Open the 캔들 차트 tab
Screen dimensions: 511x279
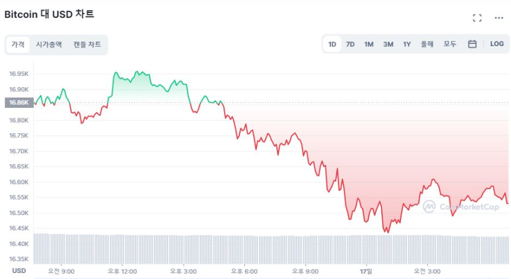tap(87, 44)
